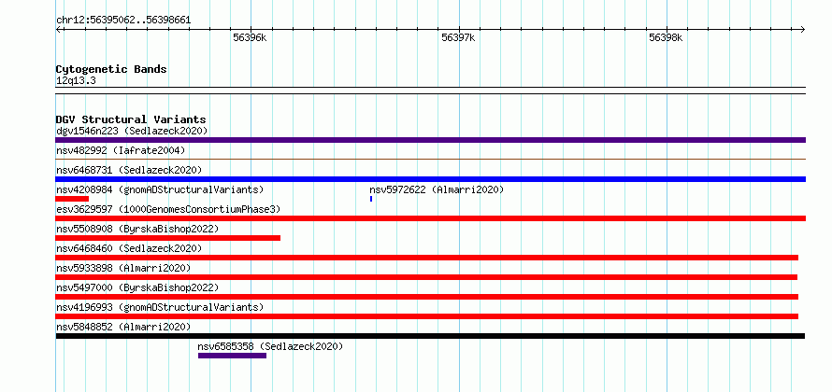Select the blue nsv6468731 variant bar
The width and height of the screenshot is (832, 392).
(x=430, y=179)
